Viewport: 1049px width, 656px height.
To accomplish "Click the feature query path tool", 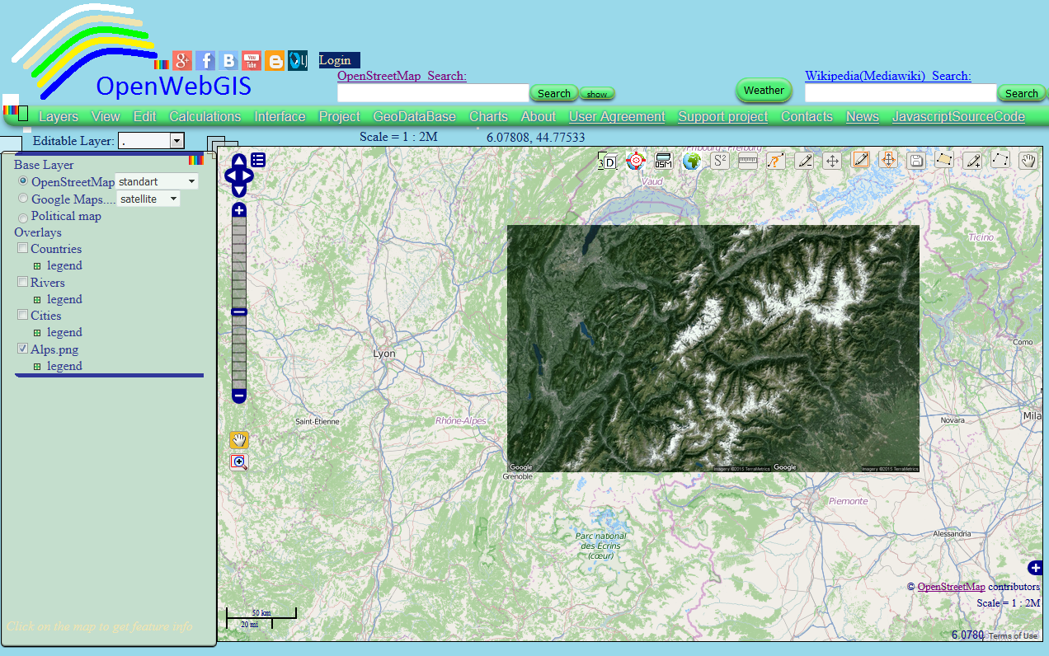I will pos(776,161).
